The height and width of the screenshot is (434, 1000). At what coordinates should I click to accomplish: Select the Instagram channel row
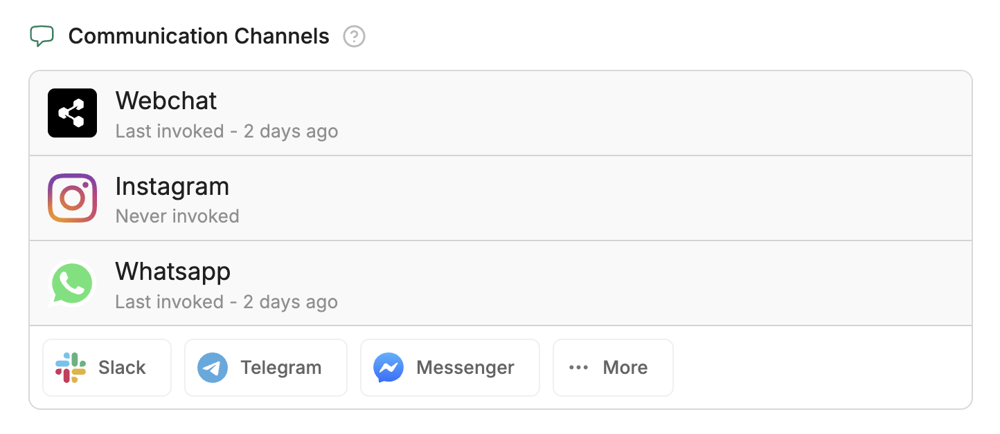tap(485, 198)
